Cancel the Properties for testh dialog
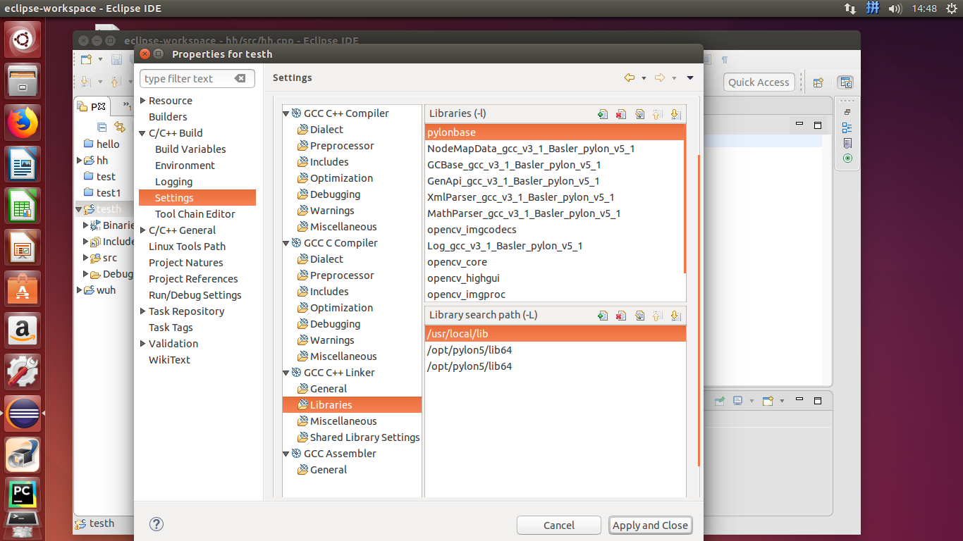The width and height of the screenshot is (963, 541). pyautogui.click(x=558, y=525)
